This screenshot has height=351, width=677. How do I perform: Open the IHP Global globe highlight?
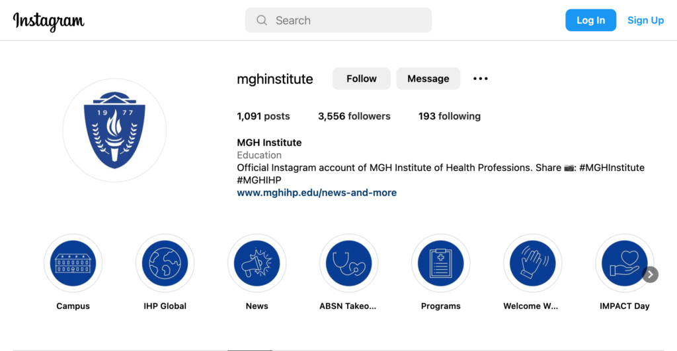click(x=165, y=263)
